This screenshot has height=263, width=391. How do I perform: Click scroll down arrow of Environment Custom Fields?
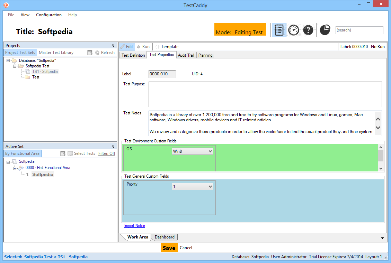tap(381, 168)
